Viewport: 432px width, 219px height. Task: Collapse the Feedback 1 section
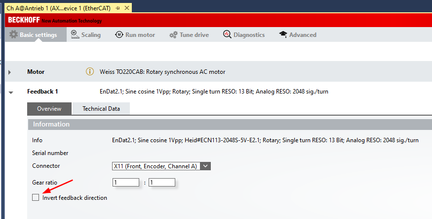pyautogui.click(x=11, y=92)
